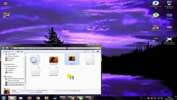Show hidden tray icons arrow

pos(145,98)
